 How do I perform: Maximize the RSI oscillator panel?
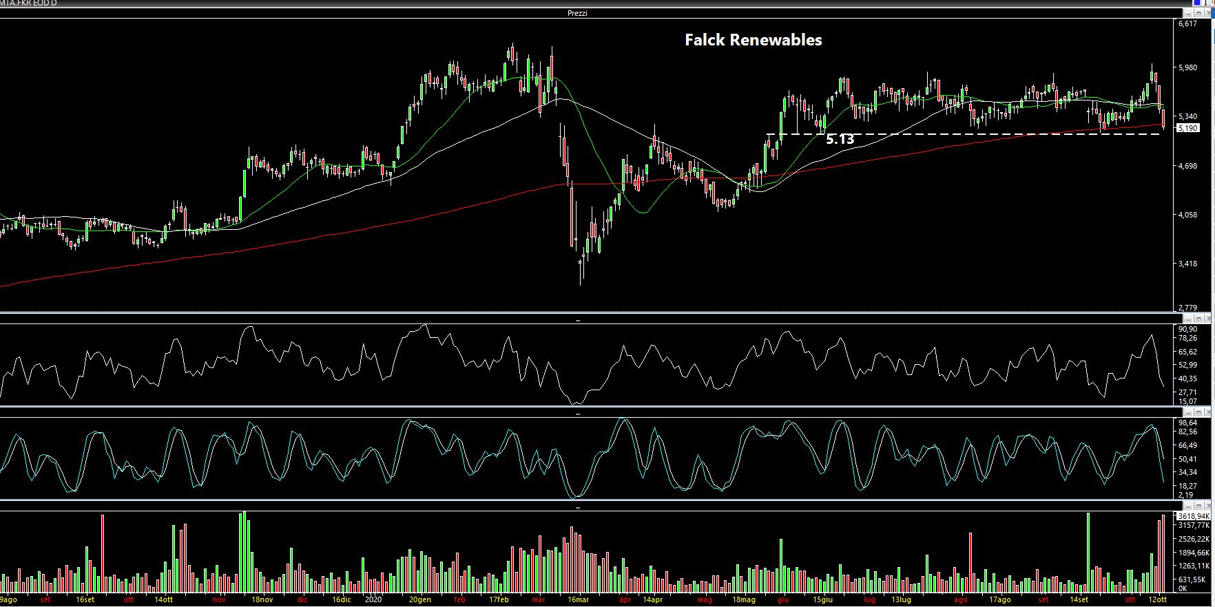[x=1198, y=319]
